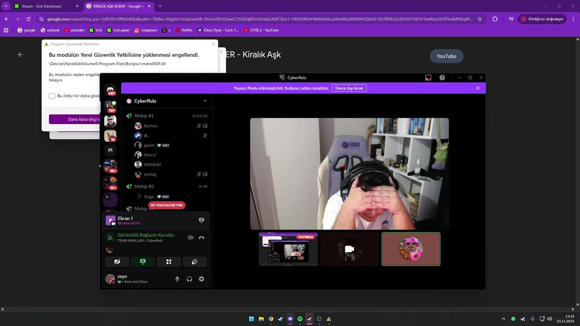Toggle noise suppression waveform icon
580x326 pixels.
click(190, 238)
